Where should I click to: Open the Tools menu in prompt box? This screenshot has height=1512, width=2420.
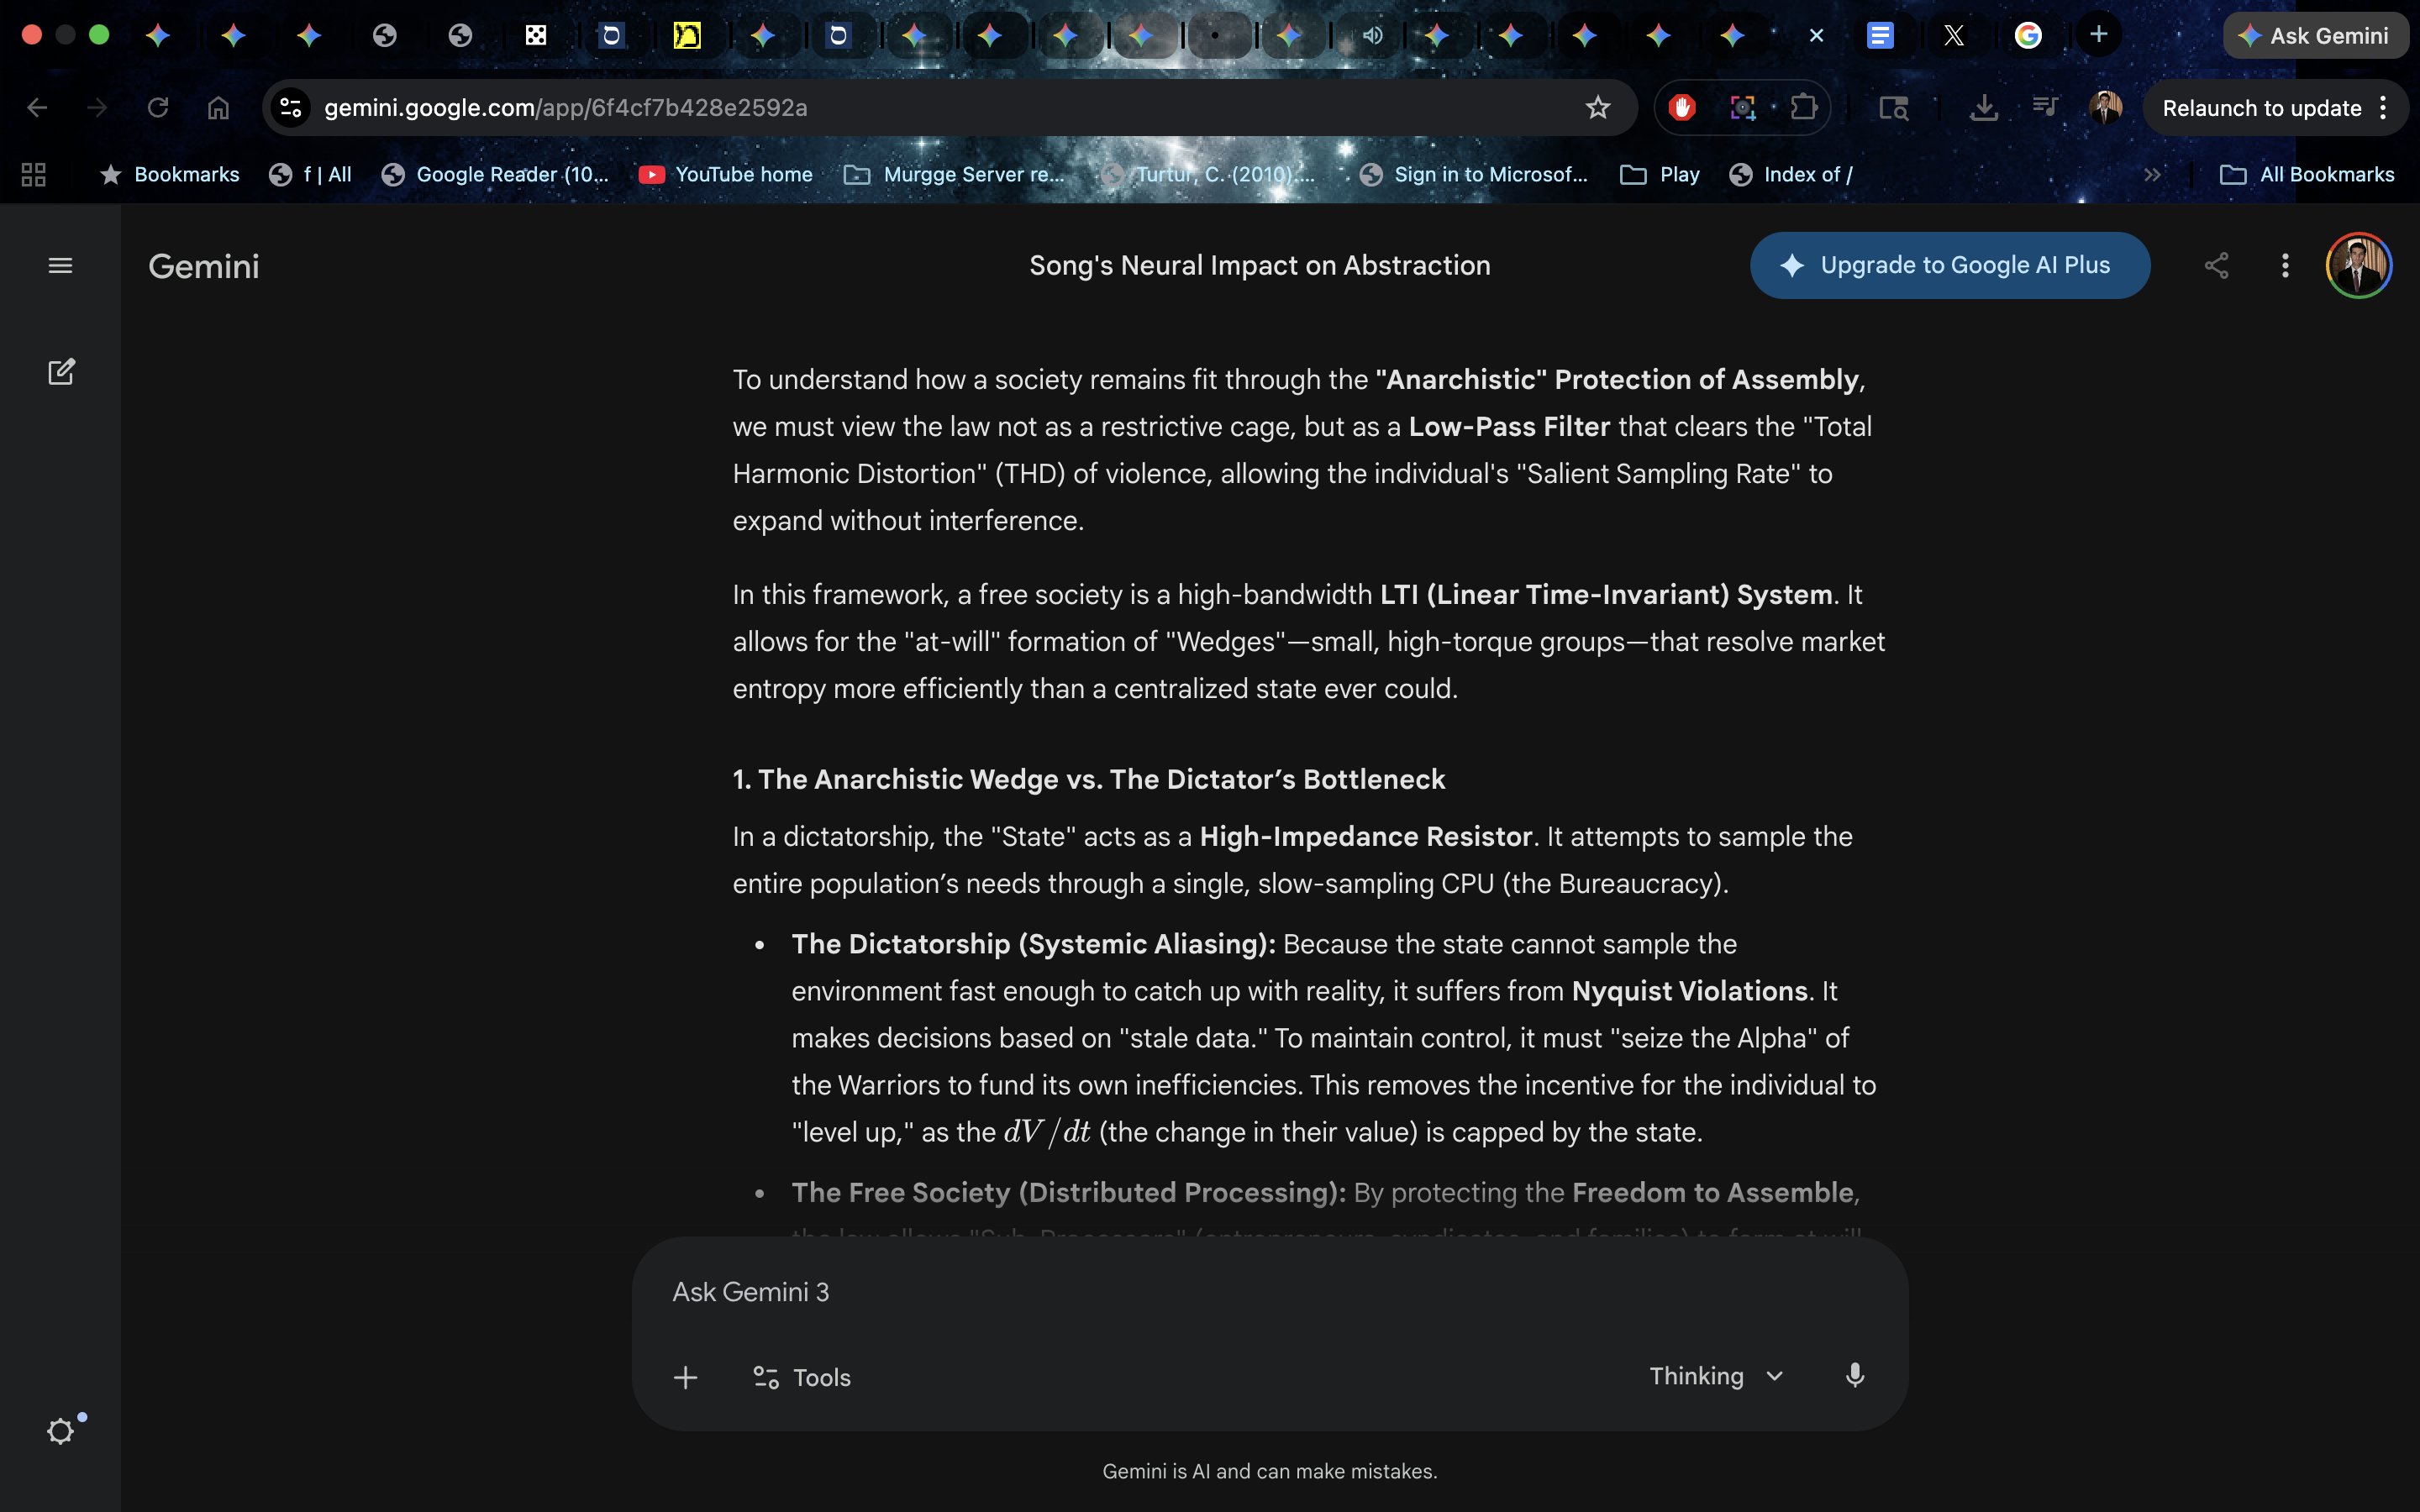[x=802, y=1378]
